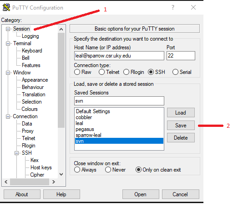Open the Colours settings category
233x204 pixels.
[30, 109]
